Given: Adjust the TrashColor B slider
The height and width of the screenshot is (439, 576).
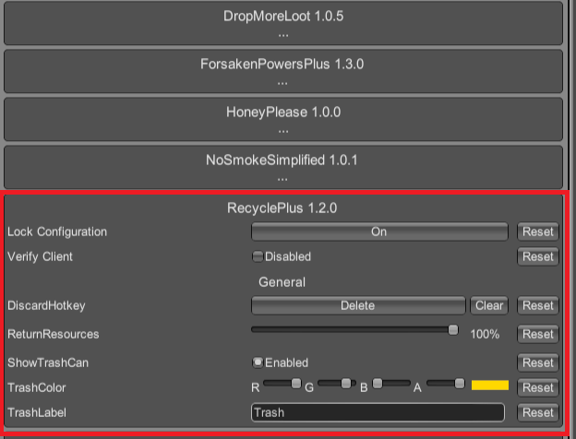Looking at the screenshot, I should [x=391, y=384].
